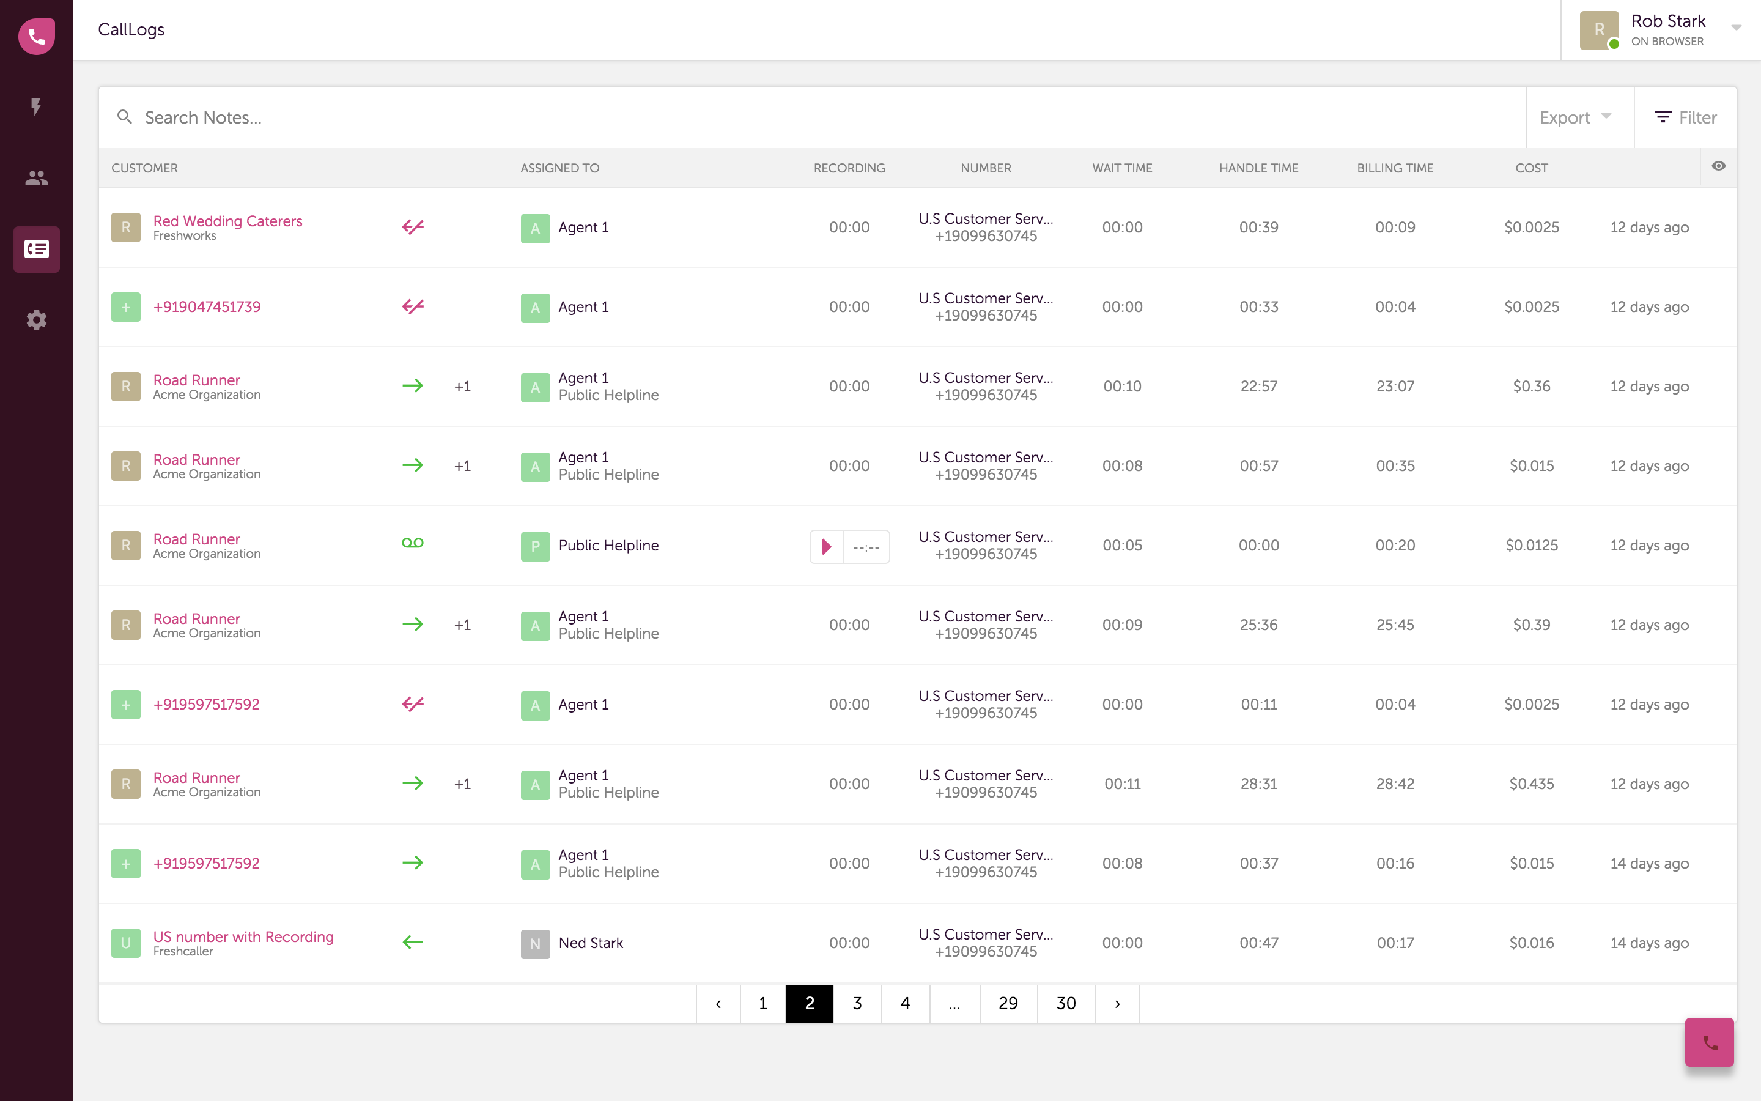Open customer +919047451739 details
Image resolution: width=1761 pixels, height=1101 pixels.
click(207, 306)
